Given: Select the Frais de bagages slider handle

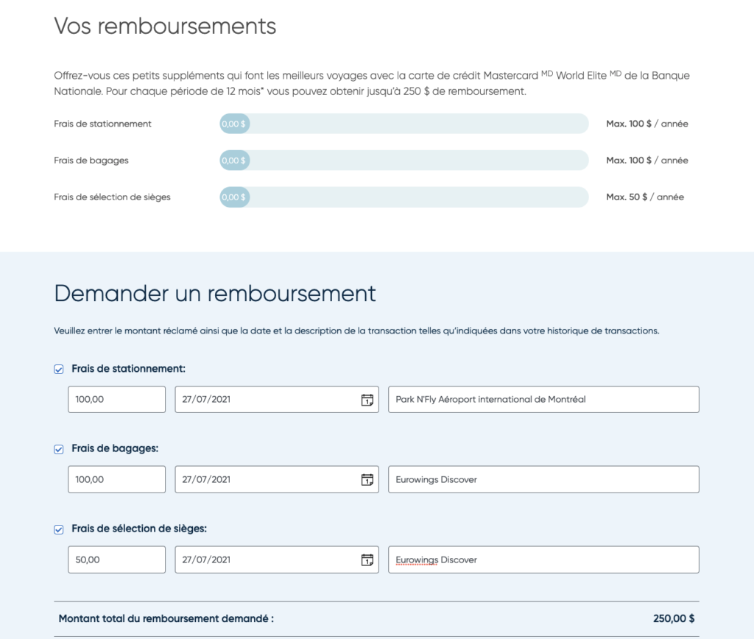Looking at the screenshot, I should 233,160.
